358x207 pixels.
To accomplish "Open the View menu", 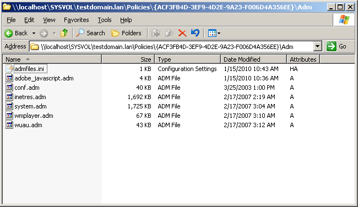I will pyautogui.click(x=49, y=20).
